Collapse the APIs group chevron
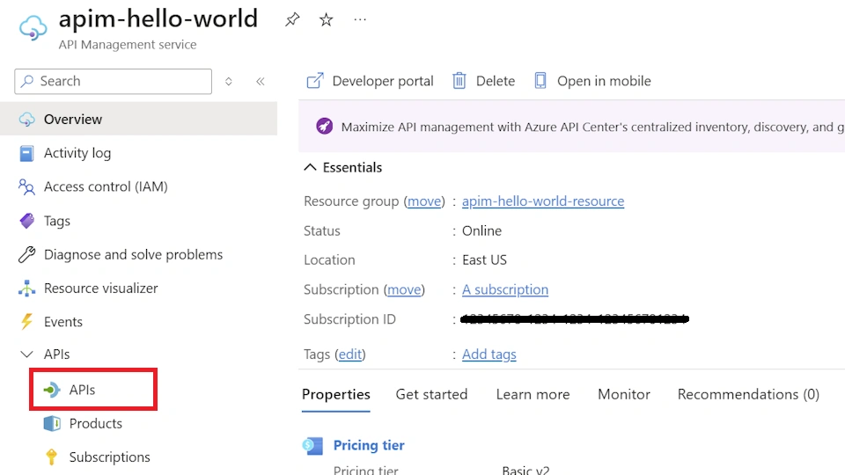845x475 pixels. tap(26, 354)
